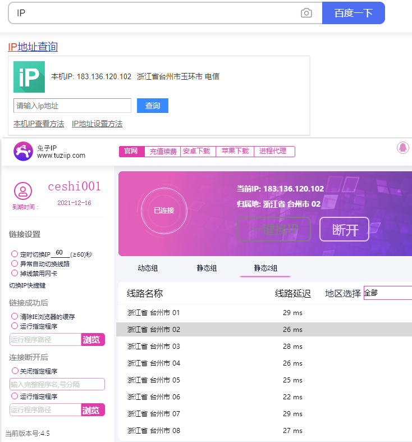Click 浏览 button under 连接断开后
The image size is (412, 442).
click(x=93, y=410)
